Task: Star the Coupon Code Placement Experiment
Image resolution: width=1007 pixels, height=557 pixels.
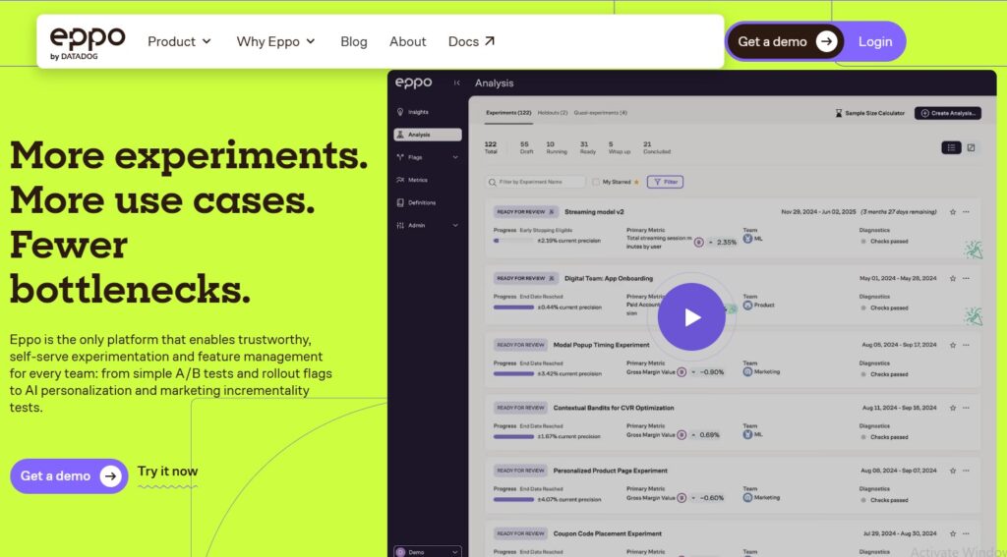Action: [952, 533]
